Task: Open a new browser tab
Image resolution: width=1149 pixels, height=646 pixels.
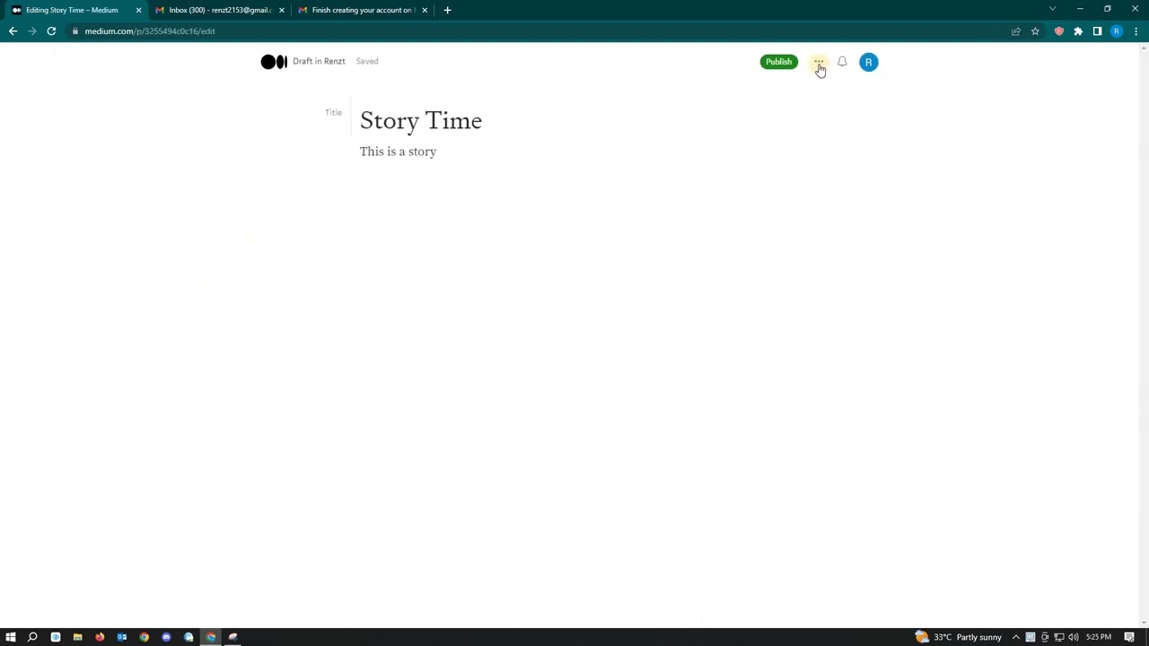Action: tap(447, 10)
